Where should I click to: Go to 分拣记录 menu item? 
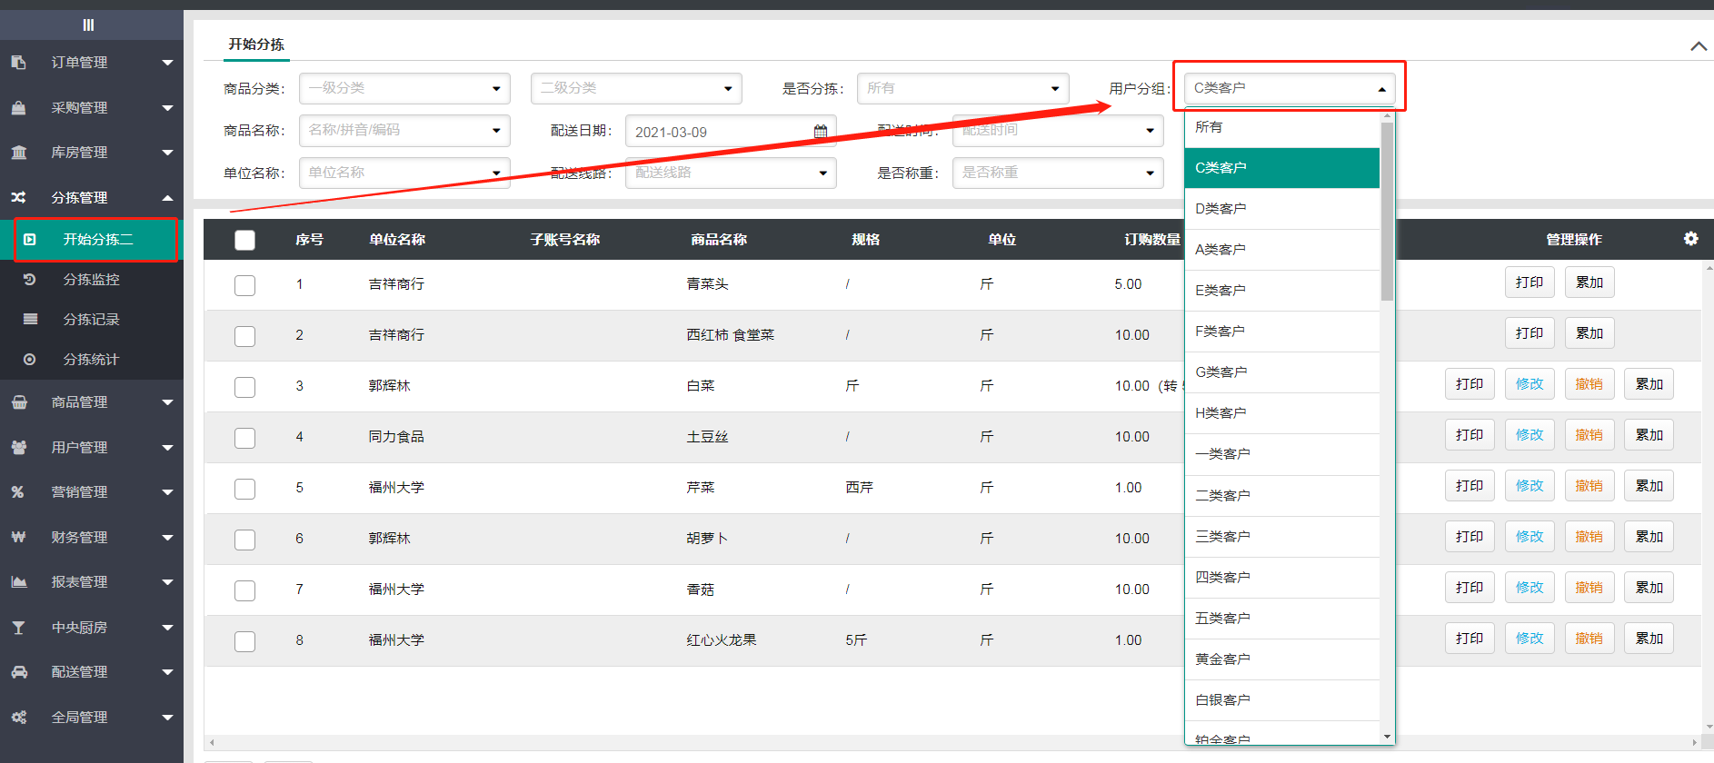91,320
